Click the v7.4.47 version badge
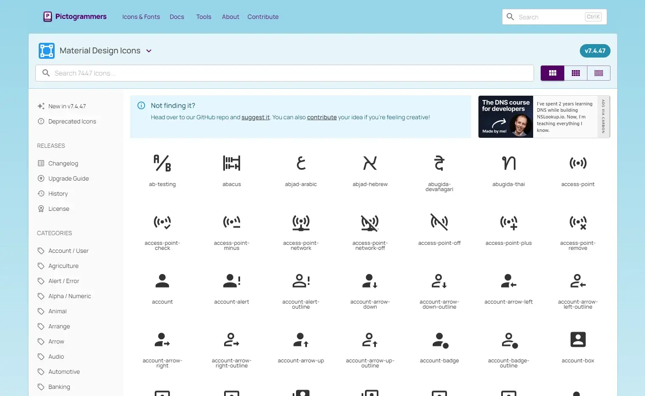645x396 pixels. 595,51
